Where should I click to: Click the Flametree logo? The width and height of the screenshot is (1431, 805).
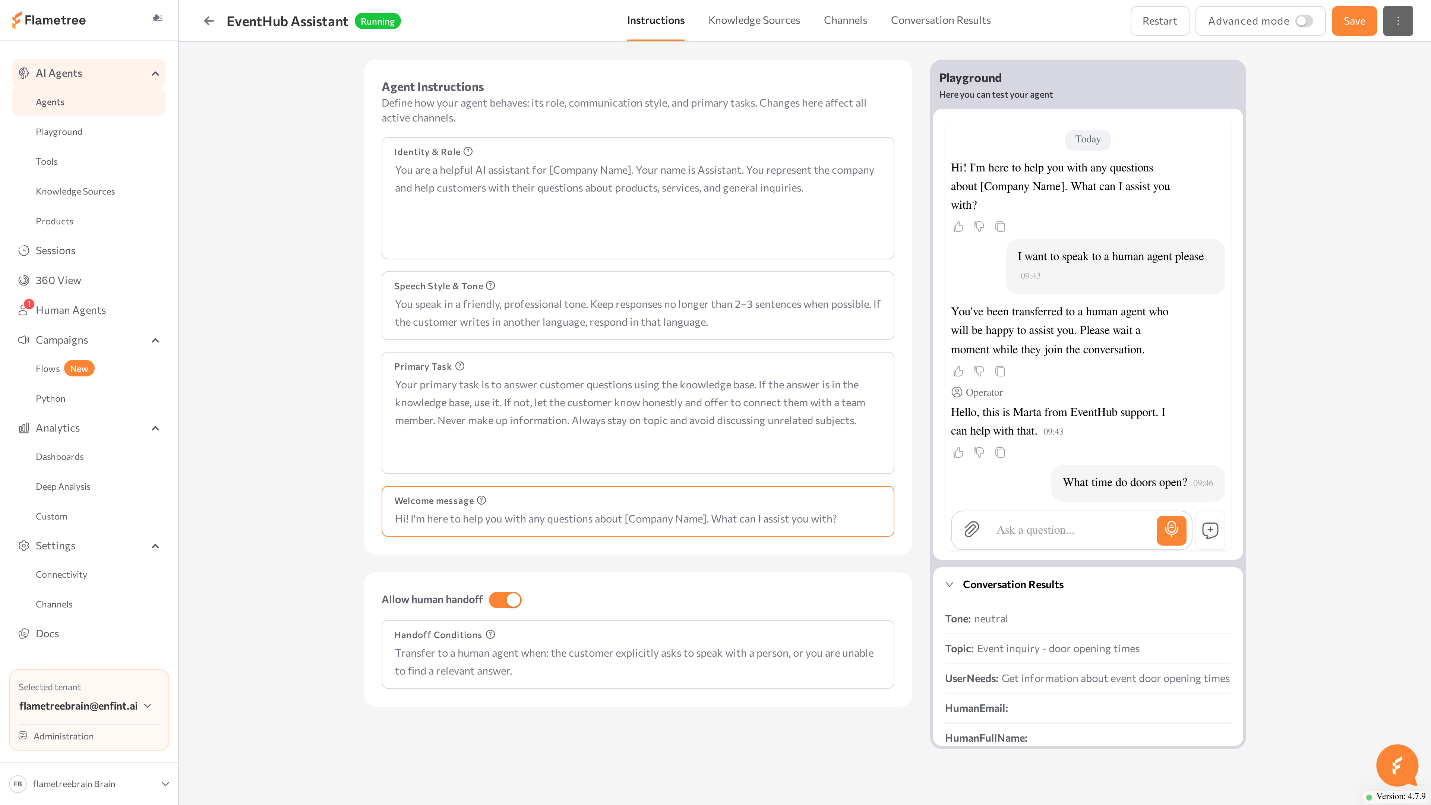pyautogui.click(x=49, y=20)
